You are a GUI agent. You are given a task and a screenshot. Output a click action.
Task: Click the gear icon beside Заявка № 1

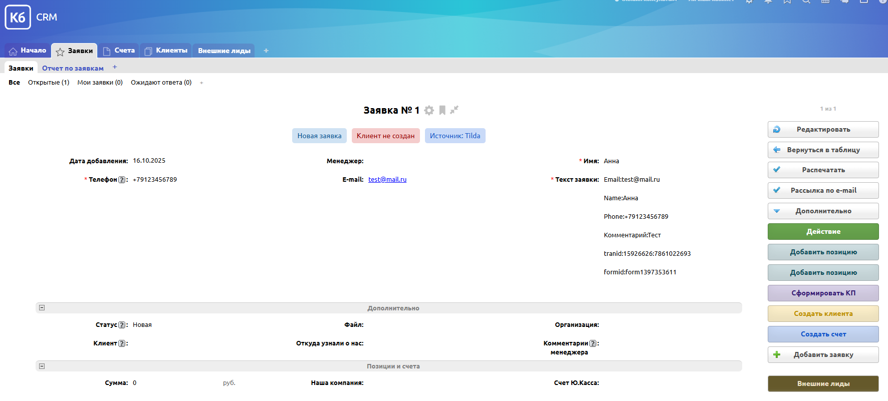tap(429, 110)
